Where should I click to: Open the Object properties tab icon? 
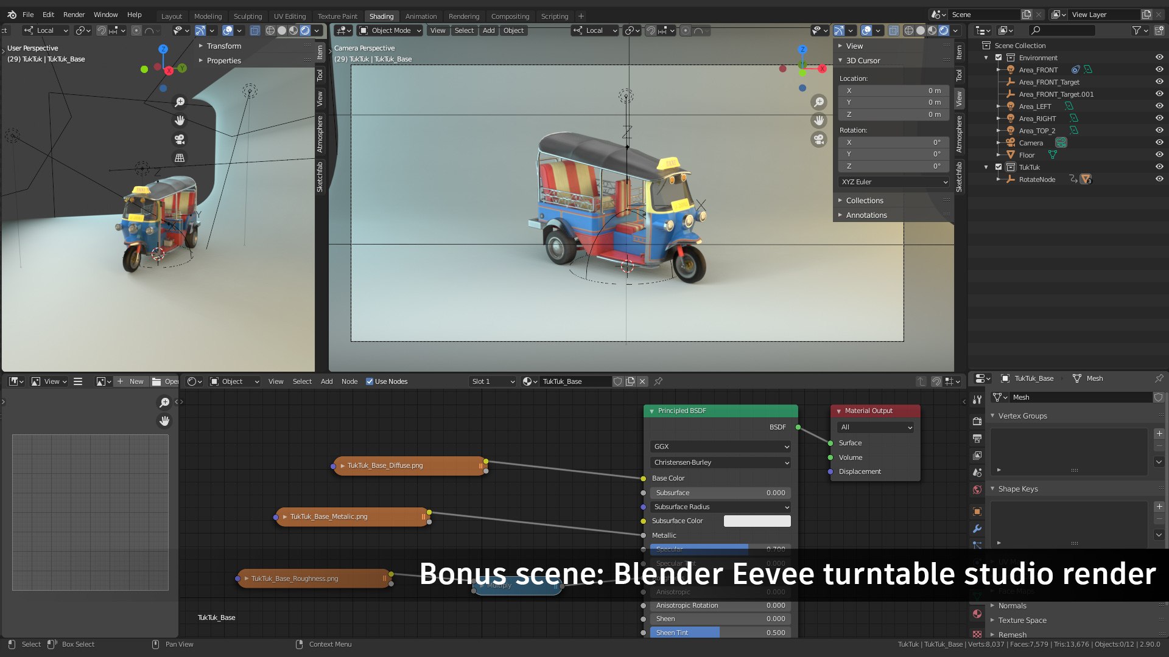click(x=977, y=512)
